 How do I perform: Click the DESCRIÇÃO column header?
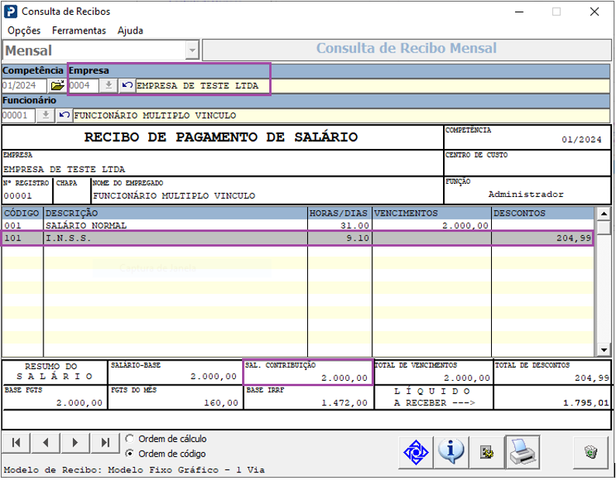coord(175,213)
